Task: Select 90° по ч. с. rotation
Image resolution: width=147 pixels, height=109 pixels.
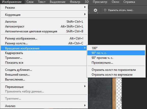Action: pos(116,53)
